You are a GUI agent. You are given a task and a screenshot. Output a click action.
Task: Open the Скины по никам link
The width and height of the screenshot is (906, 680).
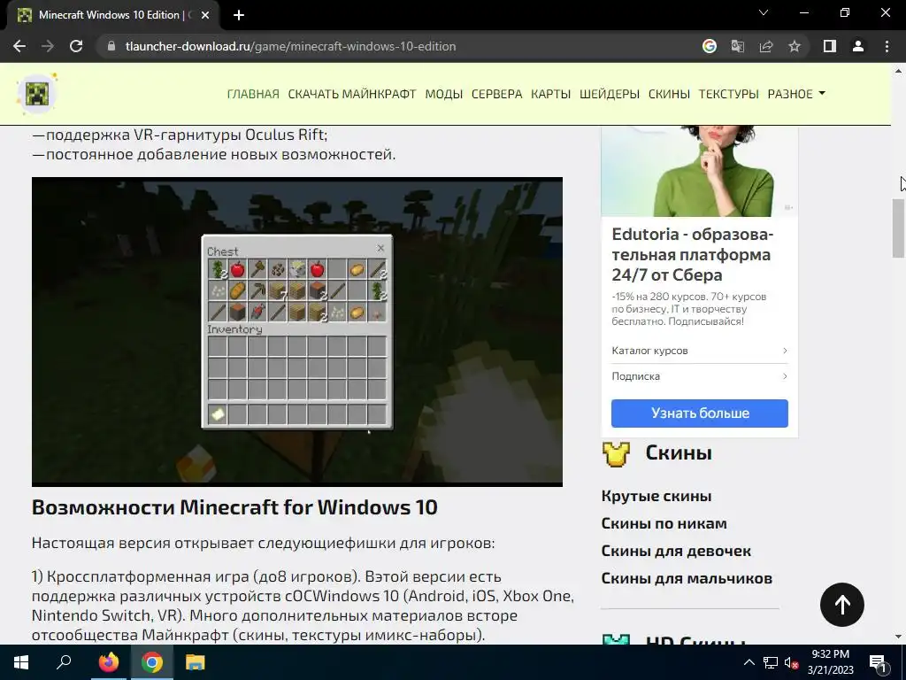point(664,523)
